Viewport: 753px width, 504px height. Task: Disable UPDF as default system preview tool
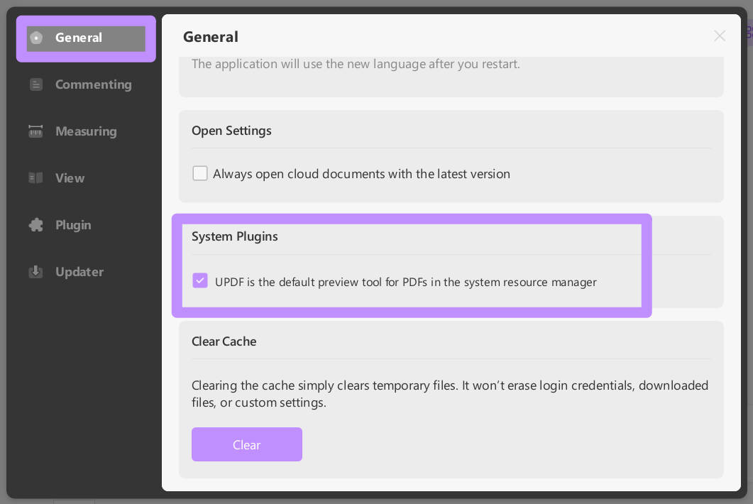click(x=200, y=280)
